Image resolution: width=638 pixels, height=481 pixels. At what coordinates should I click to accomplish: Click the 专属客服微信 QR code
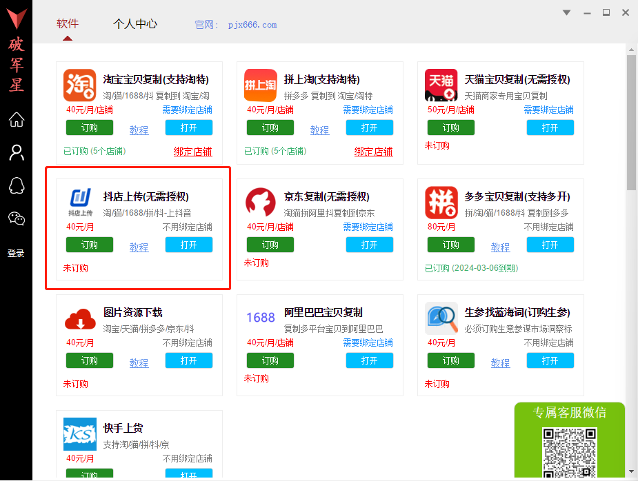pyautogui.click(x=570, y=453)
